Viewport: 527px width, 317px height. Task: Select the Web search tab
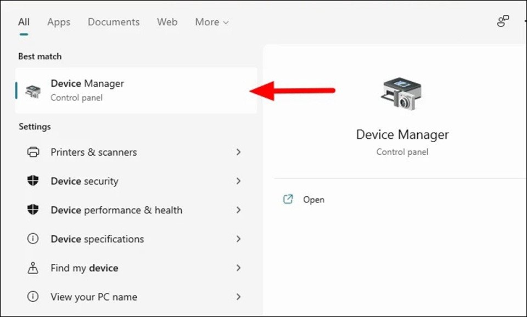point(167,22)
